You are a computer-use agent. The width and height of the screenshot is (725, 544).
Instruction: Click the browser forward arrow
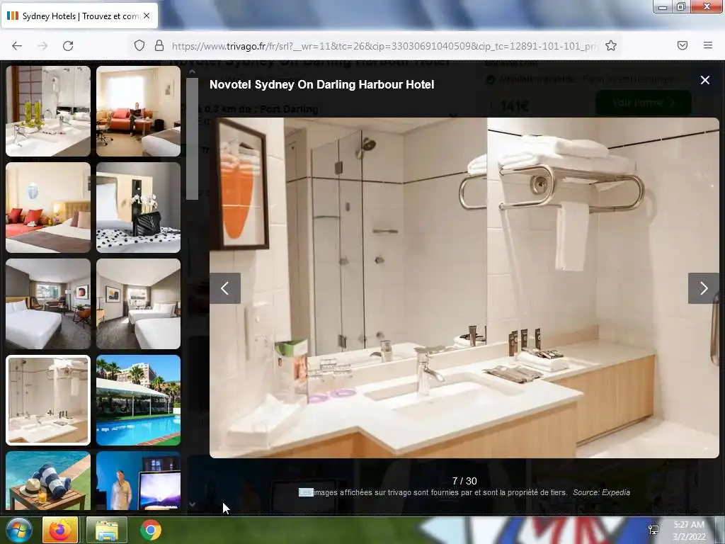point(42,46)
